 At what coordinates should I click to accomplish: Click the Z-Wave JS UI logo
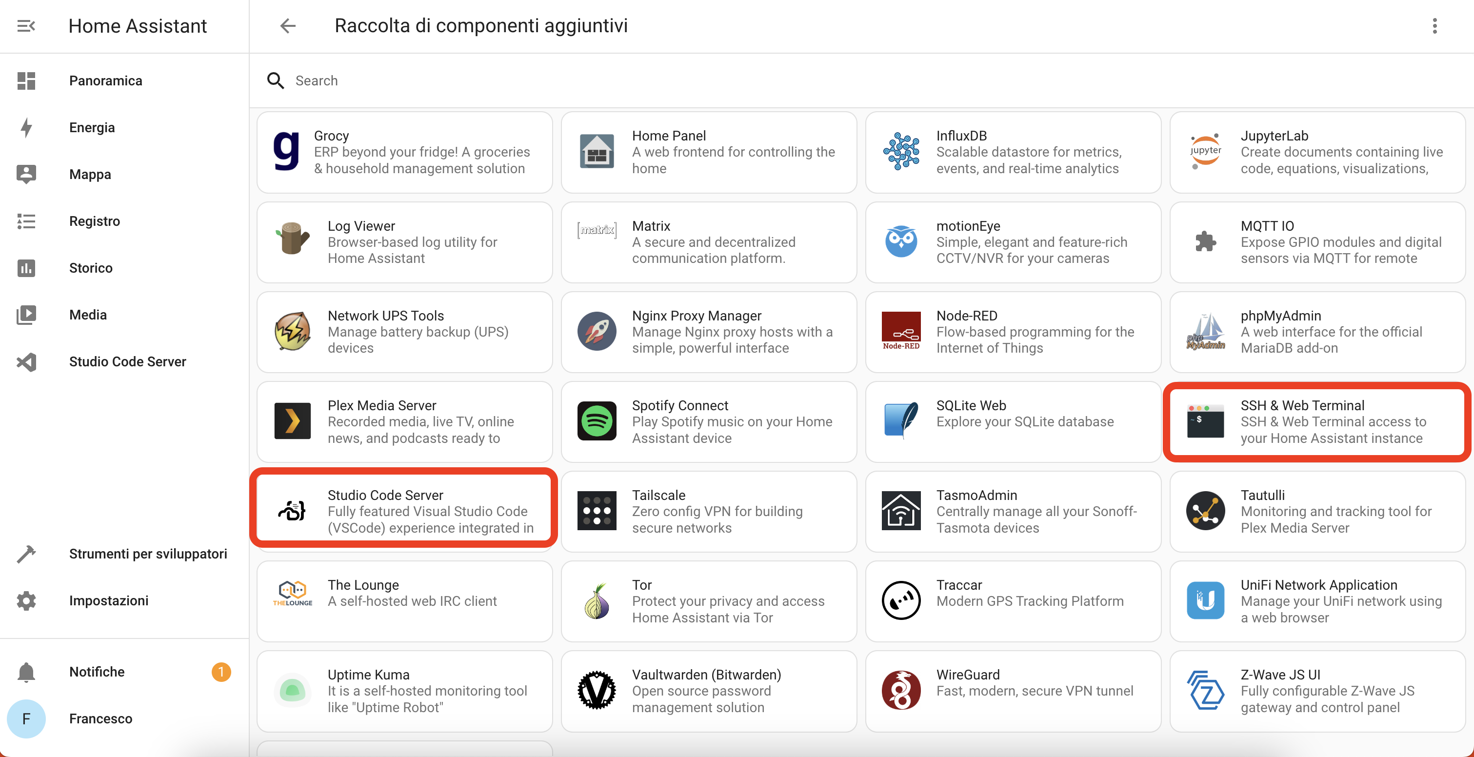coord(1206,691)
